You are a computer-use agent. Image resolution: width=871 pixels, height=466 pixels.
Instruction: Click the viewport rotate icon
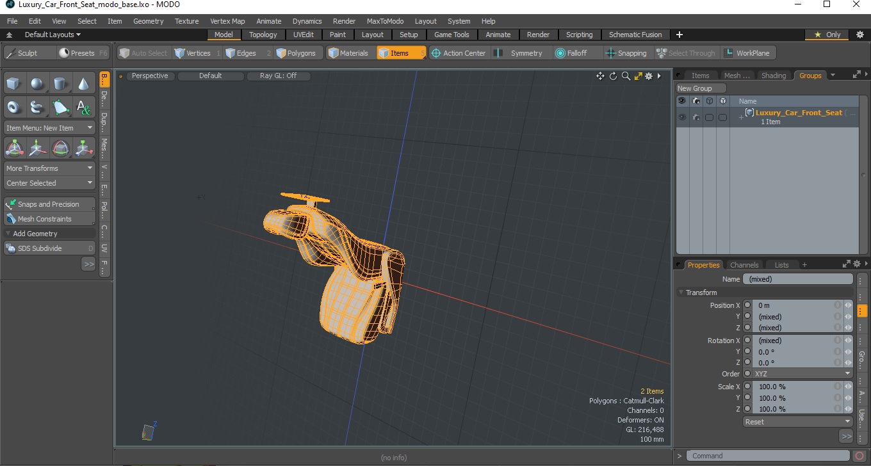[613, 76]
